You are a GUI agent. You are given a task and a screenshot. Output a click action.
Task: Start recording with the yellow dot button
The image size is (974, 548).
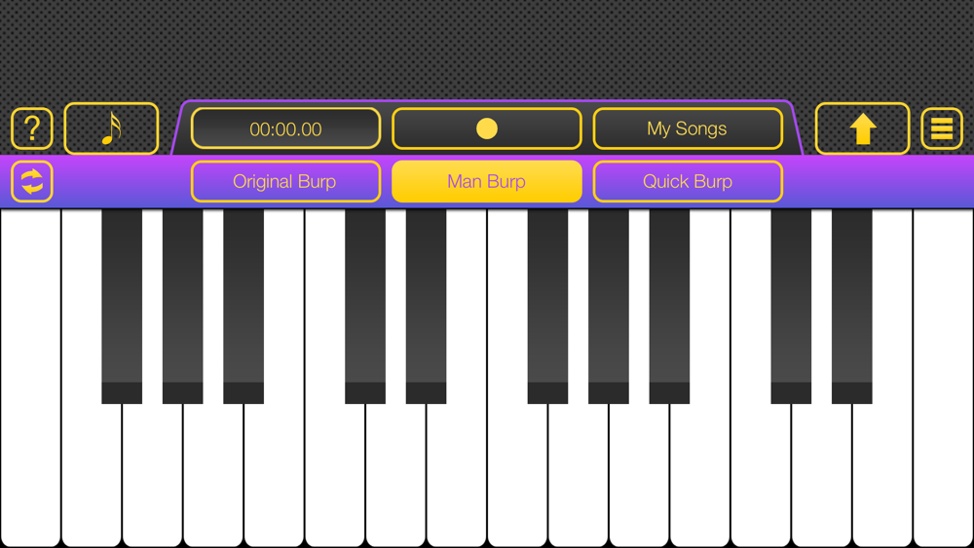[x=486, y=128]
